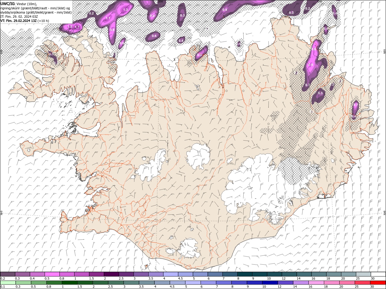Click the 'slydda/snjókoma' legend description line

coord(36,12)
